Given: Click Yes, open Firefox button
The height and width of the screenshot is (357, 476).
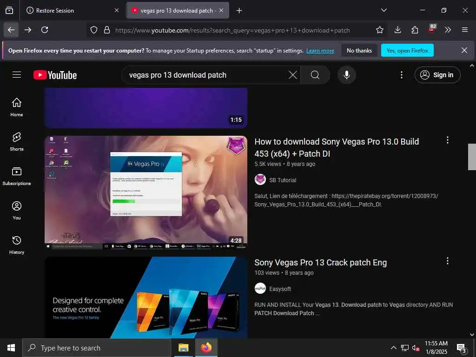Looking at the screenshot, I should (x=407, y=51).
